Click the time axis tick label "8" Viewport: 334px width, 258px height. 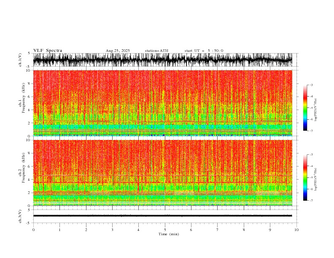coord(244,230)
